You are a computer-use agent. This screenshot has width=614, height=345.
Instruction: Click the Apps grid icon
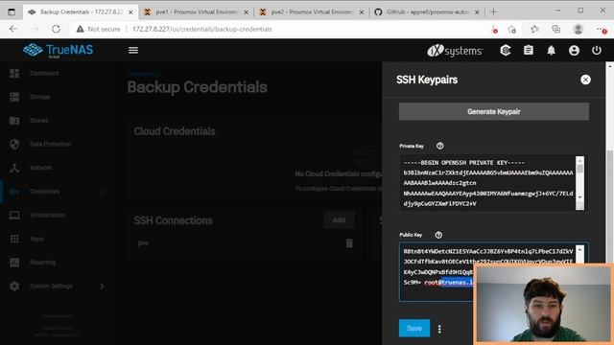tap(14, 239)
